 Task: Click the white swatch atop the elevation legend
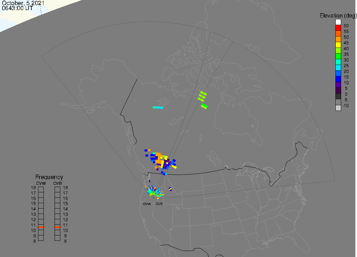[x=338, y=22]
